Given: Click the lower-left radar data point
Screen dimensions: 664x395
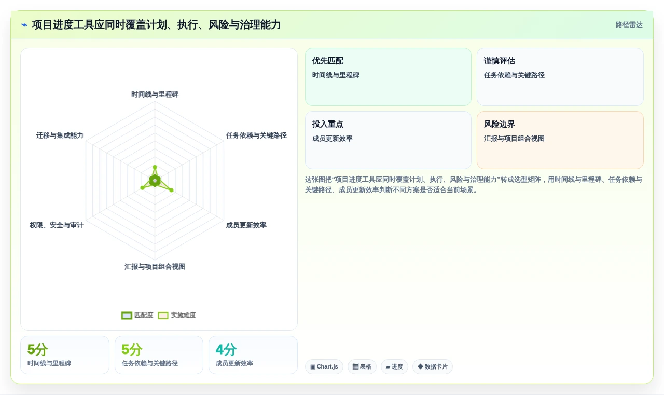Looking at the screenshot, I should coord(143,187).
